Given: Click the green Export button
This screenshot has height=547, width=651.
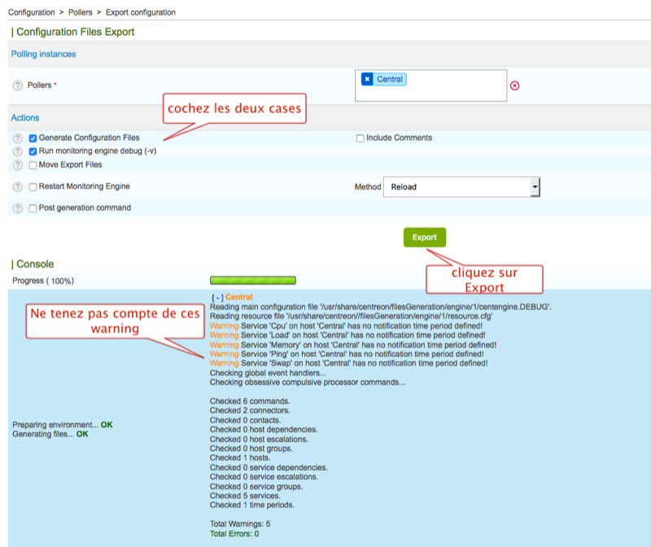Looking at the screenshot, I should [x=424, y=238].
